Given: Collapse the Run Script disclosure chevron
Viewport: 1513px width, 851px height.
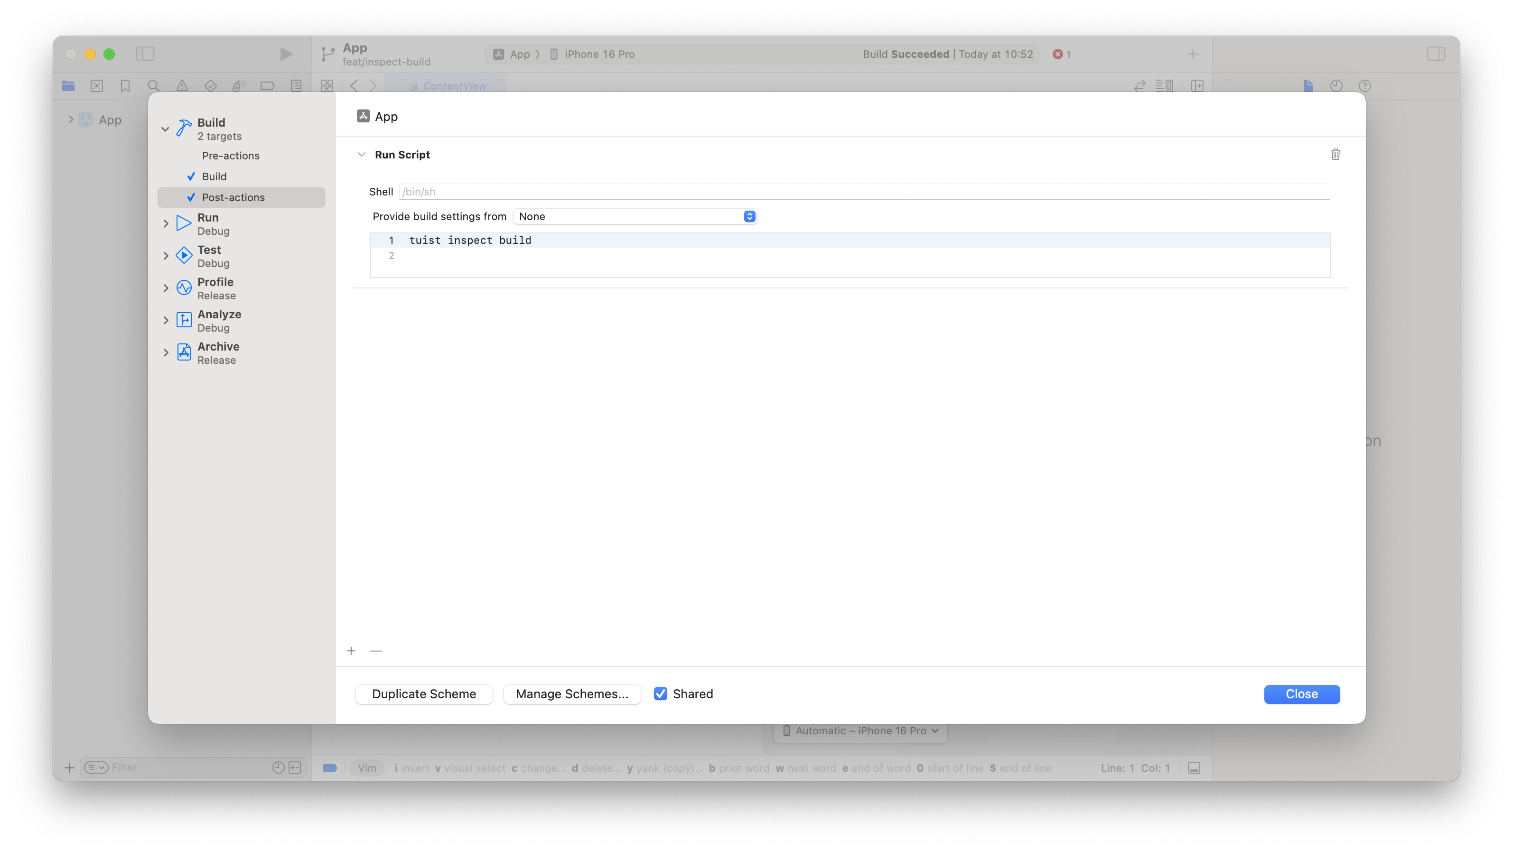Looking at the screenshot, I should pyautogui.click(x=361, y=154).
